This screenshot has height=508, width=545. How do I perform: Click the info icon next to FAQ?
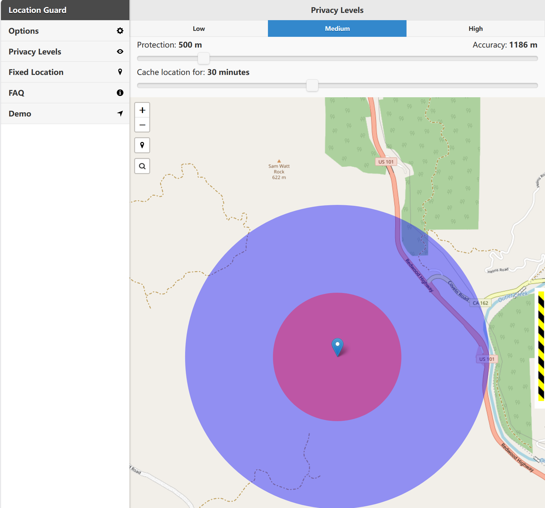[x=120, y=93]
